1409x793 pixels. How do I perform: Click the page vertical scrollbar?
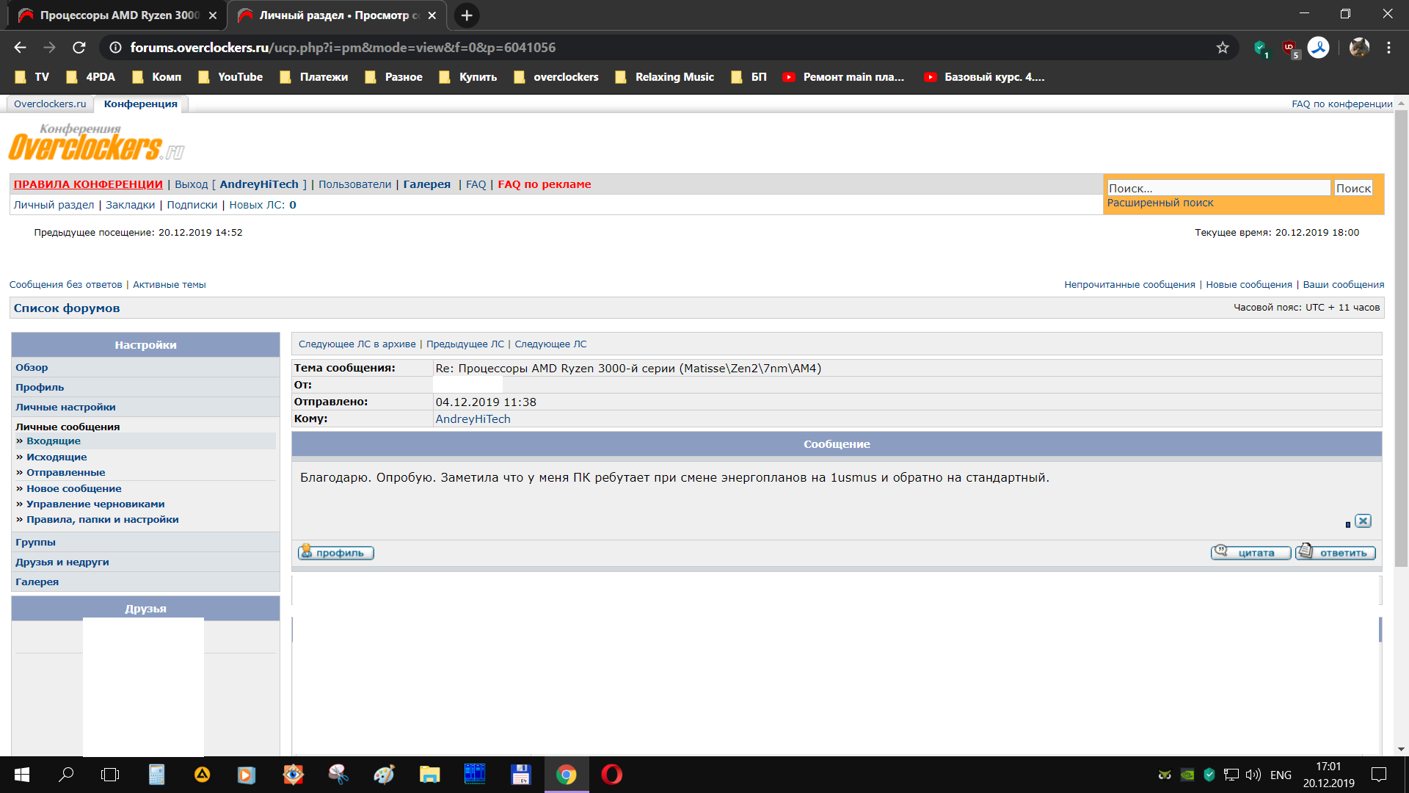(1401, 338)
